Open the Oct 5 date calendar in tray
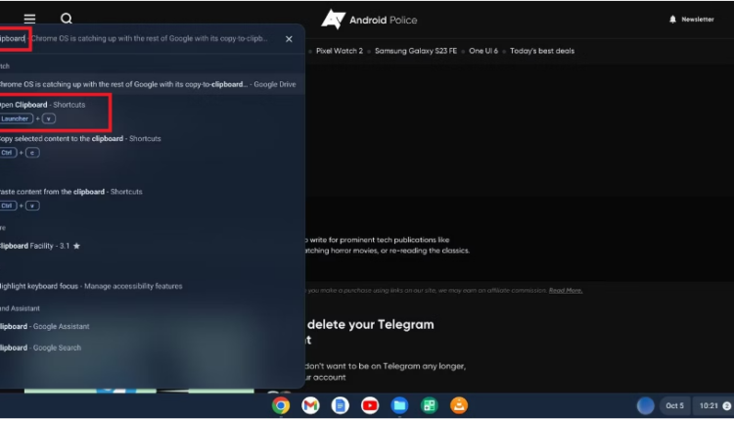Screen dimensions: 734x421 point(674,406)
